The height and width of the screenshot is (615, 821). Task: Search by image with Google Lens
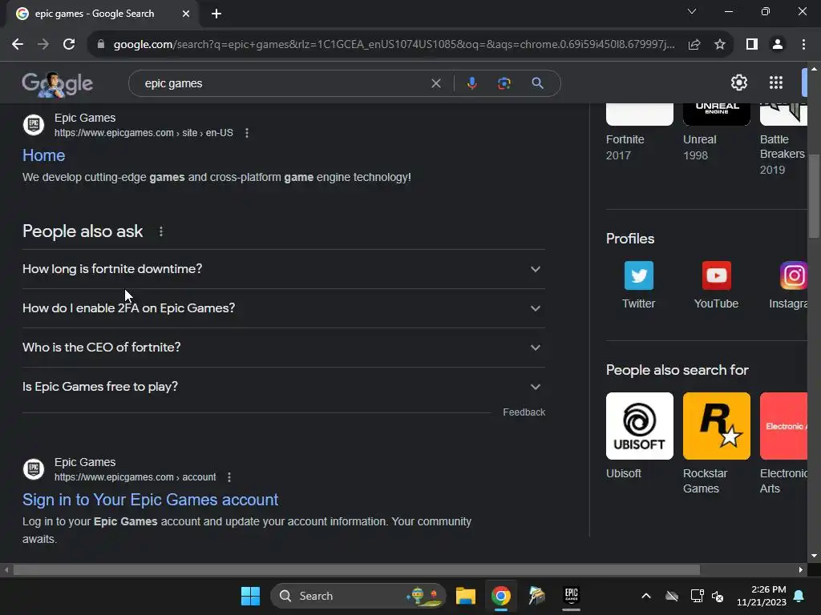pyautogui.click(x=504, y=83)
